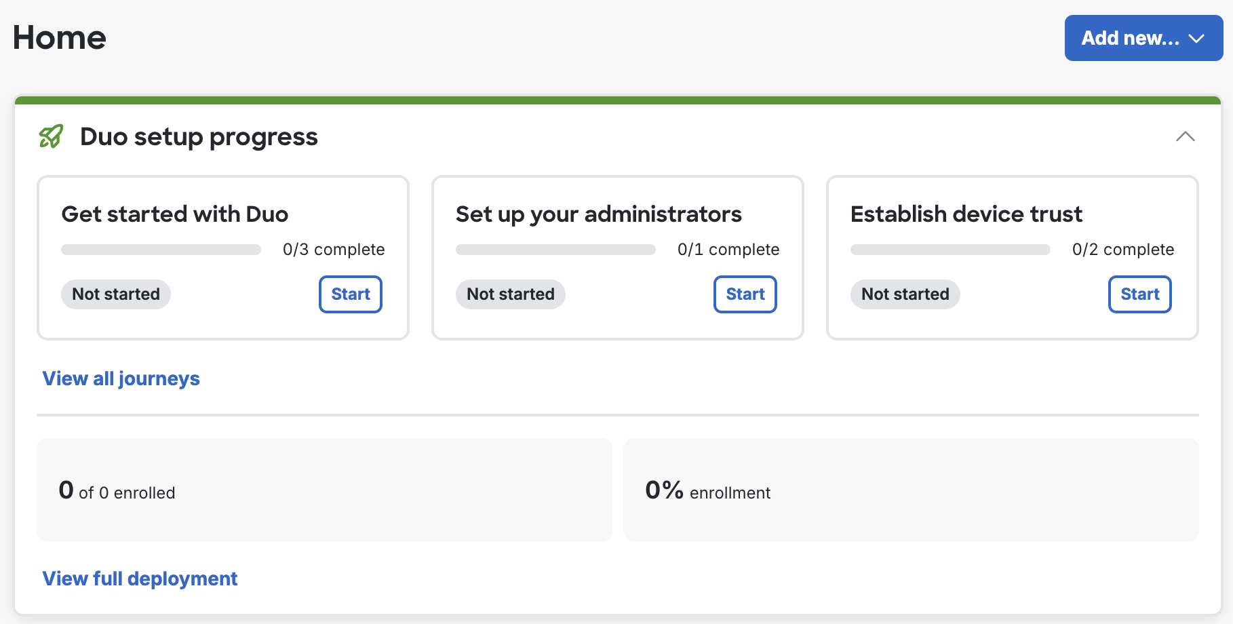Open the View full deployment link

[x=140, y=579]
